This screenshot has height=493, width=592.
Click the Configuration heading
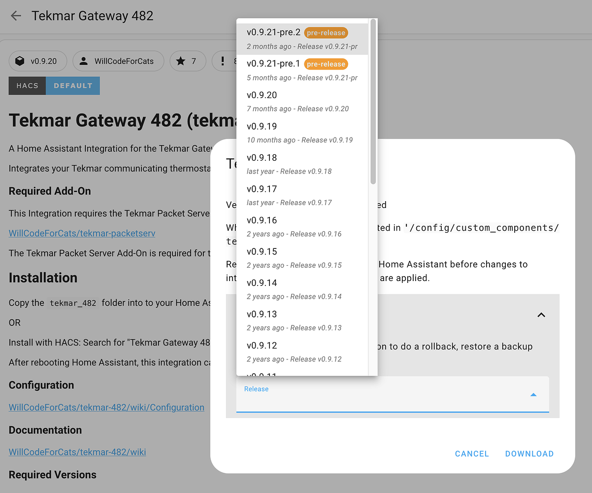(41, 385)
